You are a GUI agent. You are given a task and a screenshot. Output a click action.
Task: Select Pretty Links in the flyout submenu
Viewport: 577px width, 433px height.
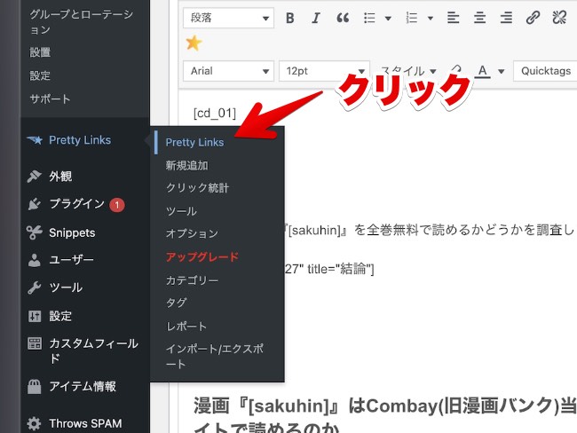194,142
